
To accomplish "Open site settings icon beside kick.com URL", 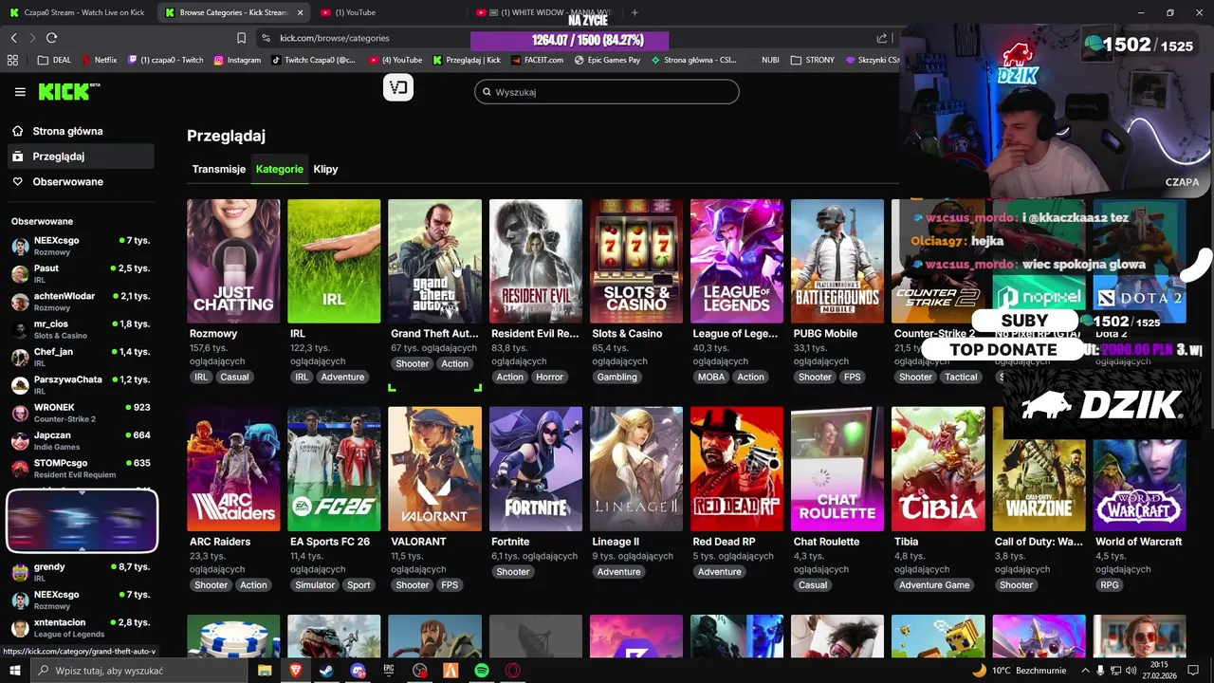I will point(267,38).
